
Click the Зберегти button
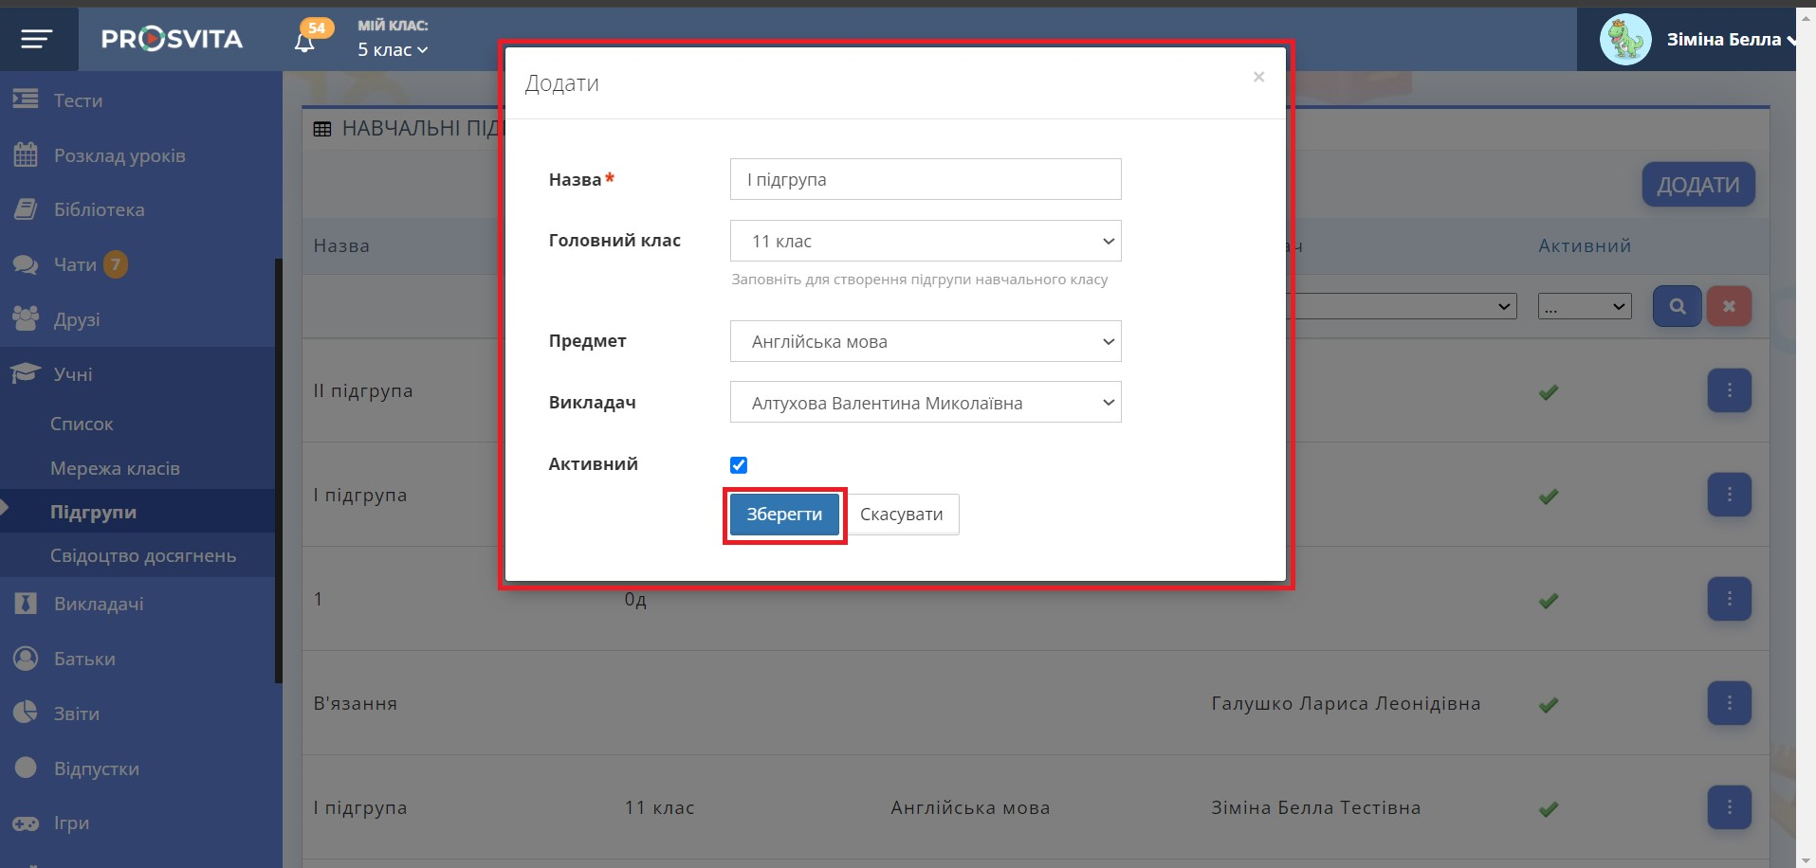click(784, 515)
